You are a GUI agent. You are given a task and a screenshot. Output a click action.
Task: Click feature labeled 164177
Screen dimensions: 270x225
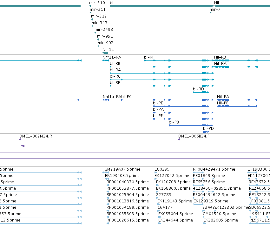[159, 211]
